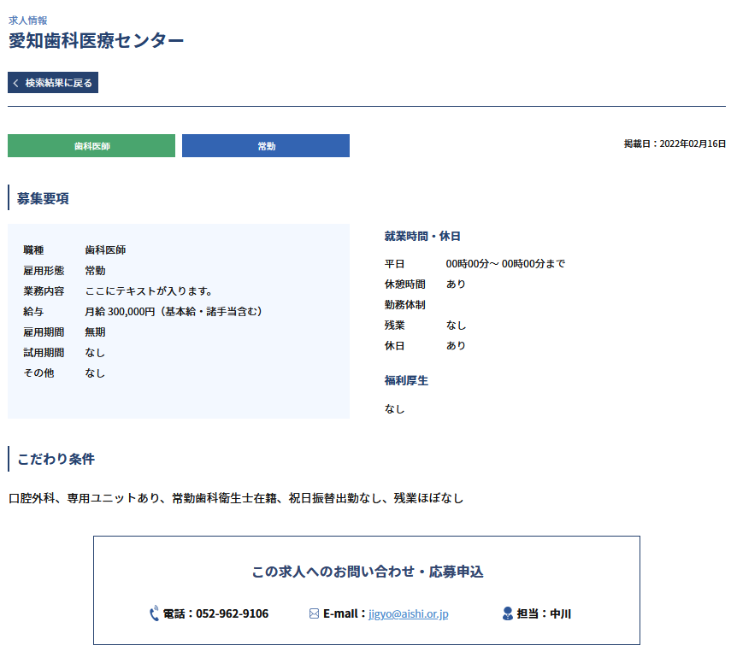The image size is (731, 663).
Task: Click the 職種 row label
Action: point(33,250)
